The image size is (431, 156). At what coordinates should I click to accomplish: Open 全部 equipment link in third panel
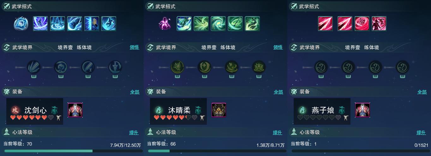[422, 92]
